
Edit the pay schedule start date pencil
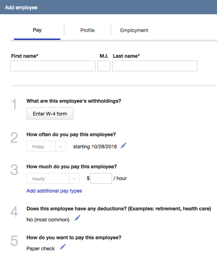click(x=123, y=145)
